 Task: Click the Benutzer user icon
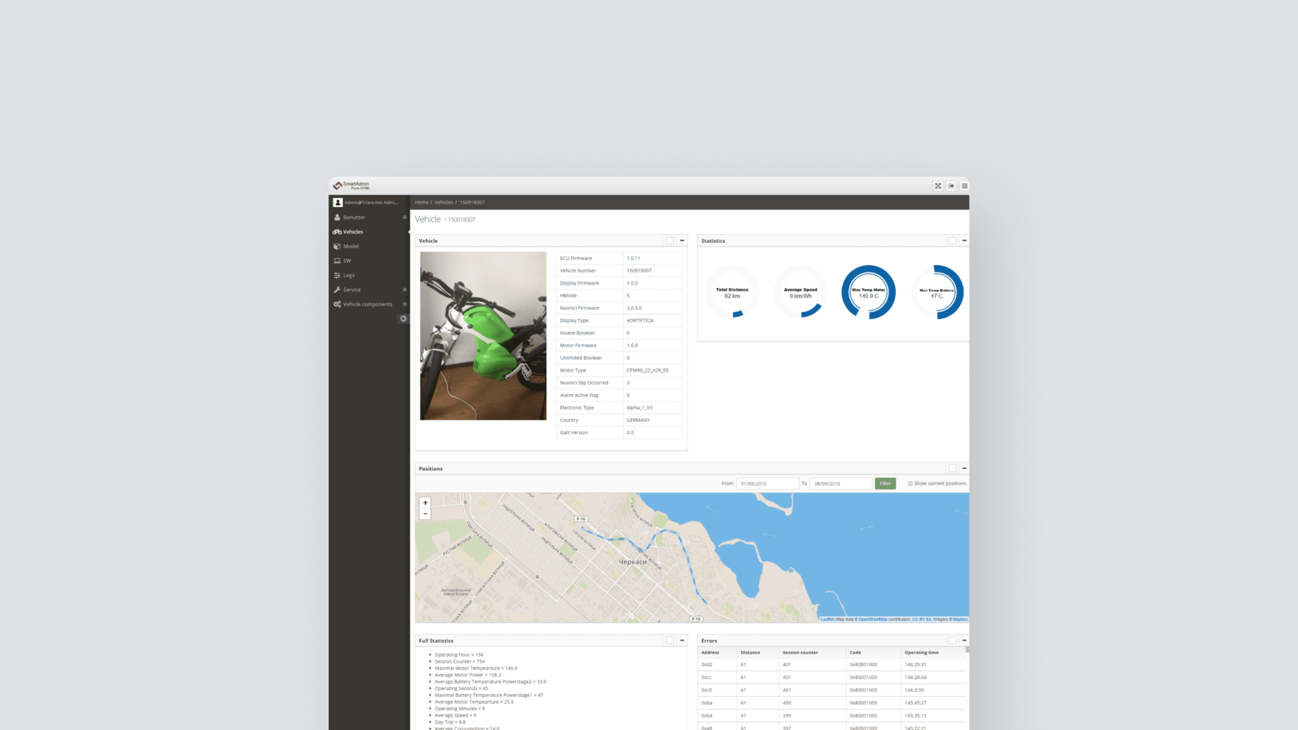click(x=337, y=218)
